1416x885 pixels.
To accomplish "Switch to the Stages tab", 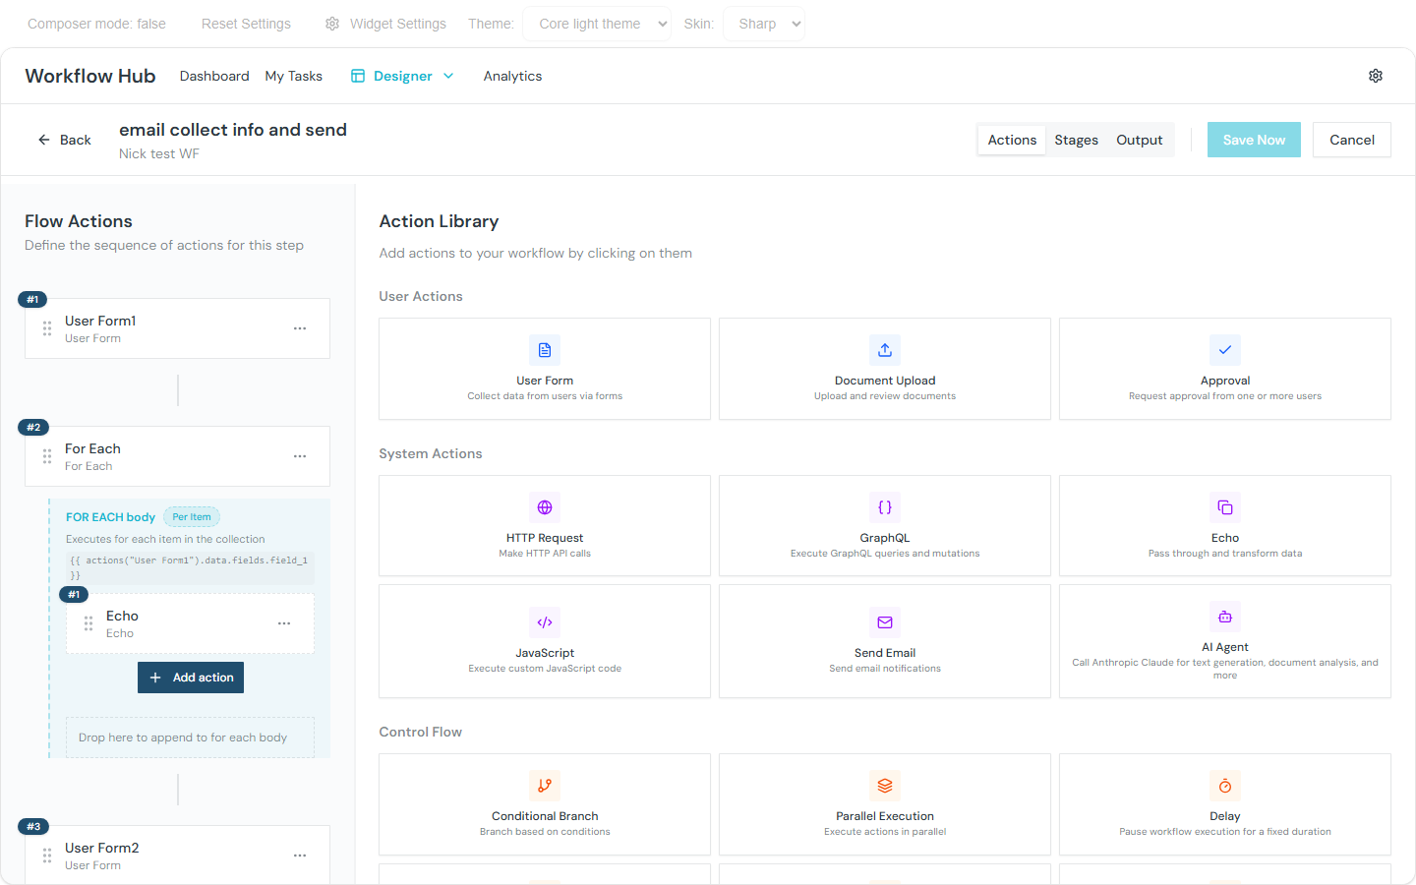I will point(1077,140).
